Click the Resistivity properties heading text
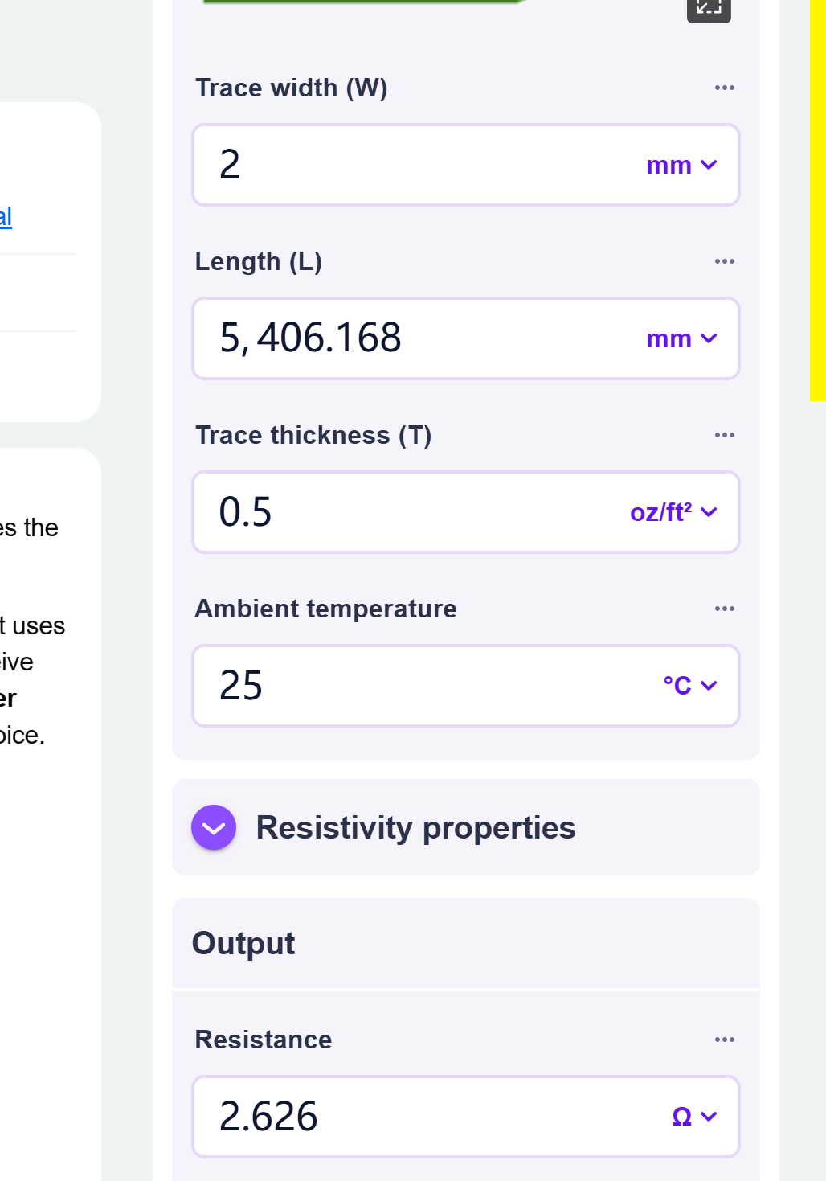 [x=415, y=827]
